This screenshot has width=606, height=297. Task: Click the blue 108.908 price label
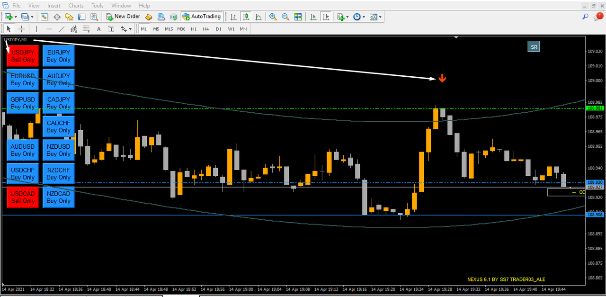tap(595, 215)
